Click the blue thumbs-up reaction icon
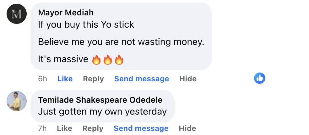 (259, 78)
